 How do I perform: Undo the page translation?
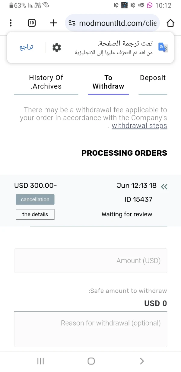click(x=27, y=47)
